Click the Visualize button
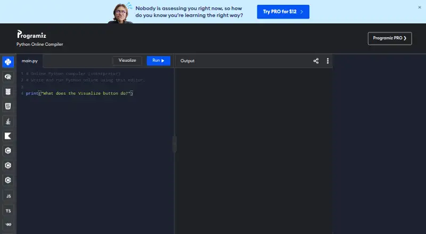This screenshot has height=234, width=426. pos(127,61)
